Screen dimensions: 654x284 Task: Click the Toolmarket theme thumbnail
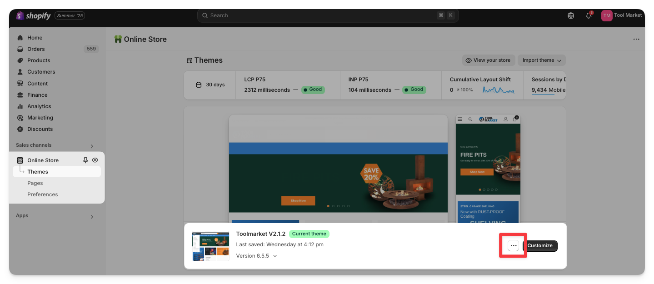click(210, 246)
